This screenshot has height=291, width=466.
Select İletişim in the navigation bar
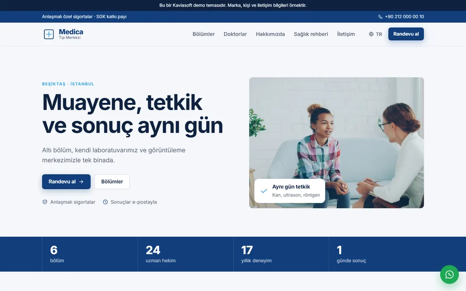click(346, 34)
